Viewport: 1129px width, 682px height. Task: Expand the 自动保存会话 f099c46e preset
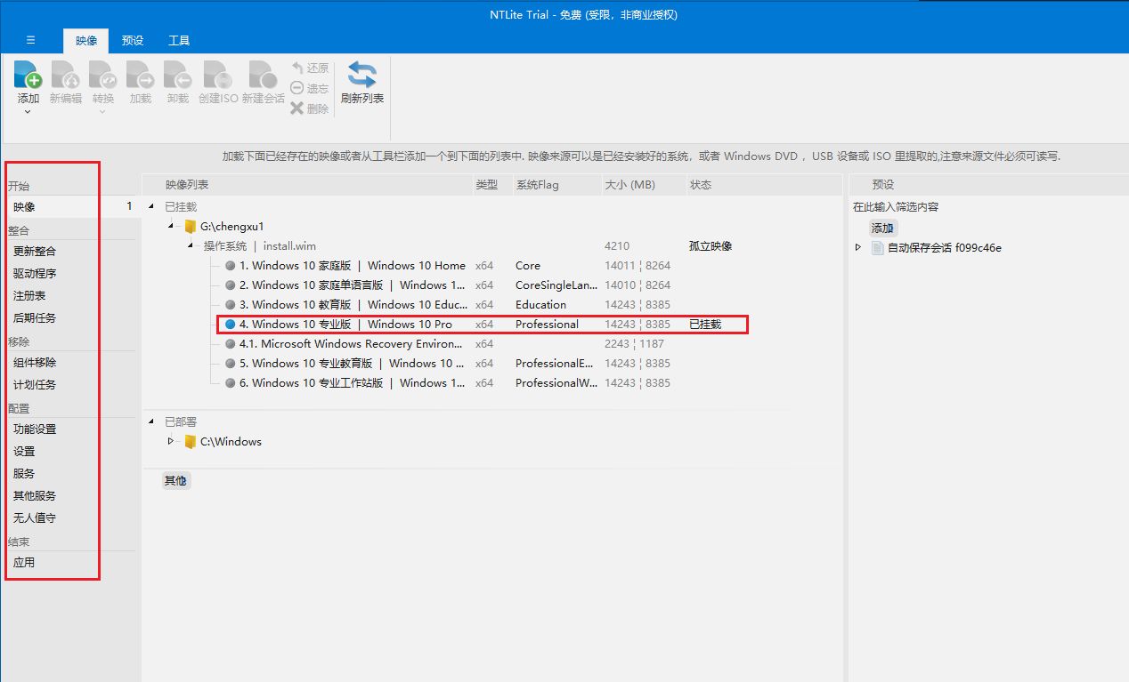[858, 248]
